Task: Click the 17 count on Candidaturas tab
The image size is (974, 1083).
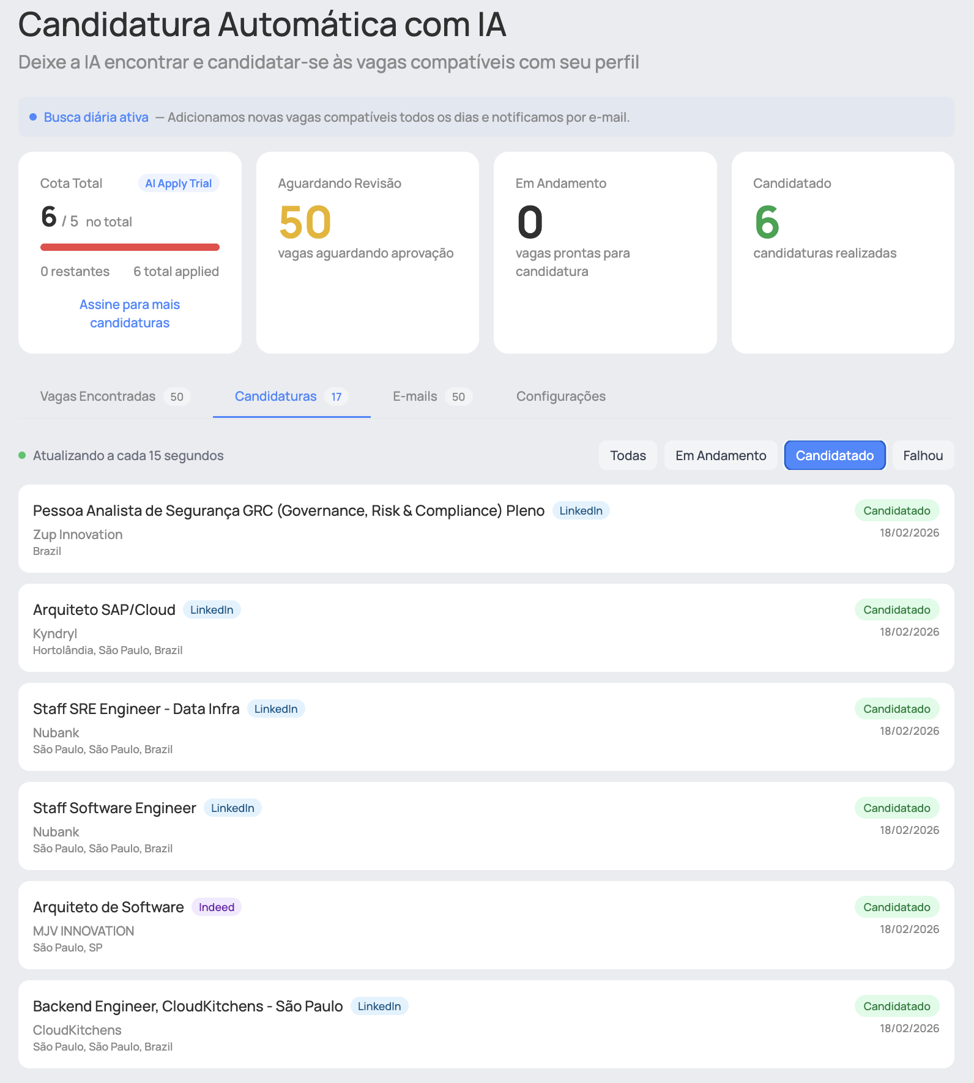Action: (x=336, y=396)
